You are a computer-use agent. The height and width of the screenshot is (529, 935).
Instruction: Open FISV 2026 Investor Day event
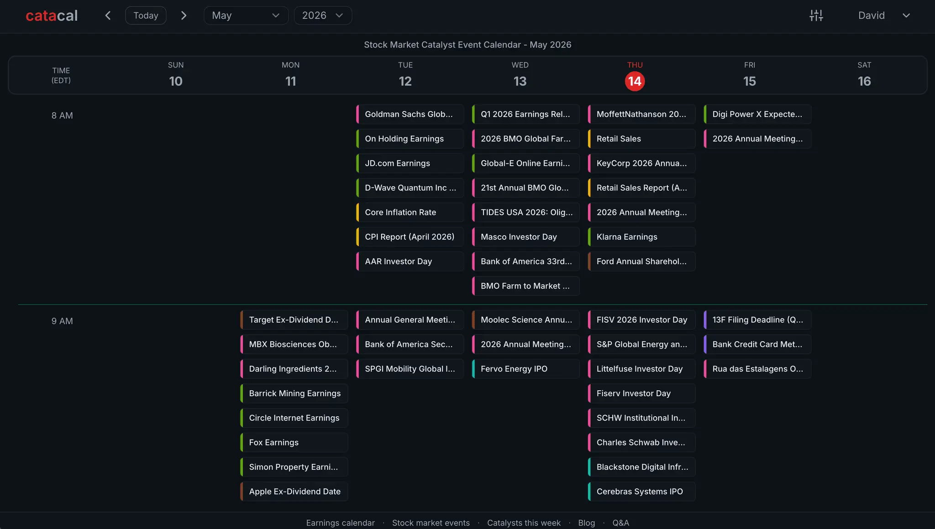pos(642,320)
